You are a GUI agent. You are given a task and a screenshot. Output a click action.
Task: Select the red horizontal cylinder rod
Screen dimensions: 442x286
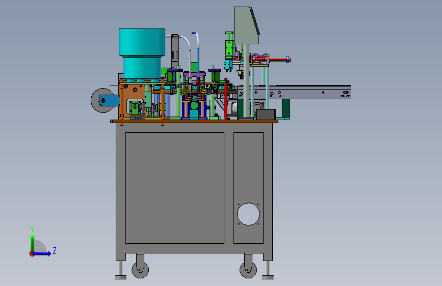click(x=278, y=60)
